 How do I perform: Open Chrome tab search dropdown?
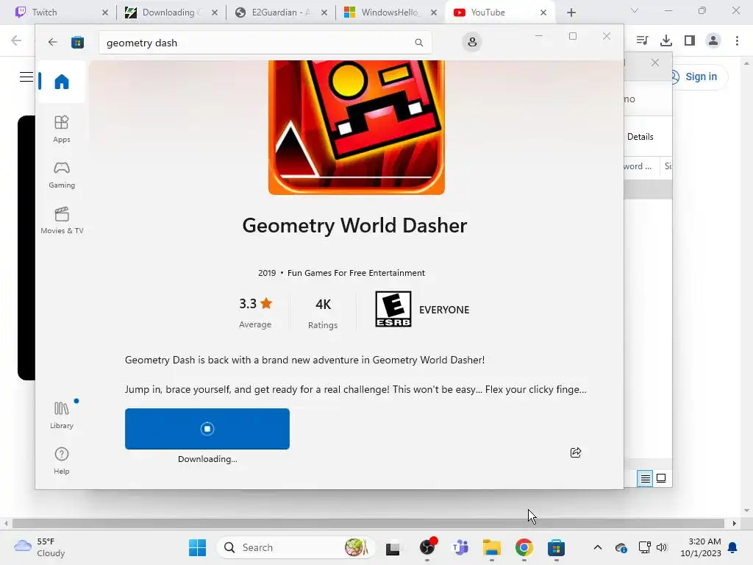pos(635,10)
